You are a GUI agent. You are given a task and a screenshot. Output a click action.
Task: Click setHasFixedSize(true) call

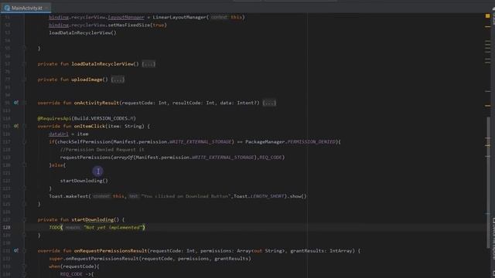(138, 25)
